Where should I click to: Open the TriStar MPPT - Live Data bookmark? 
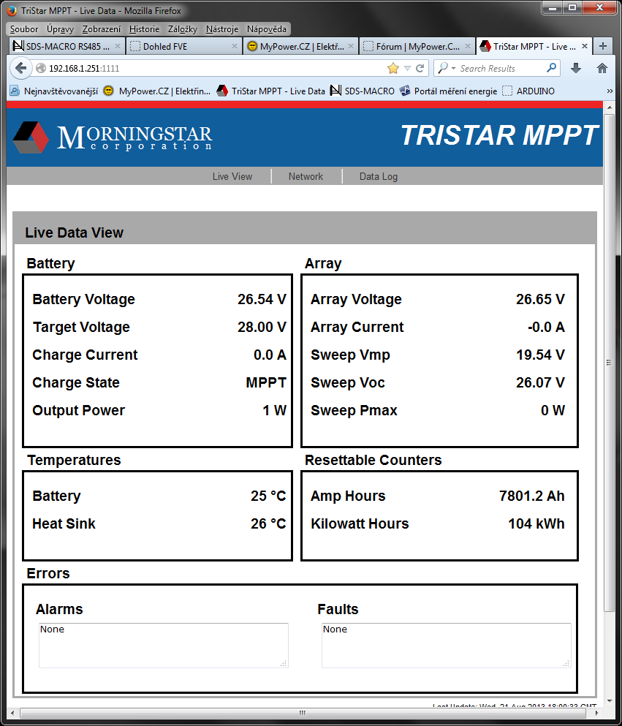click(x=271, y=91)
